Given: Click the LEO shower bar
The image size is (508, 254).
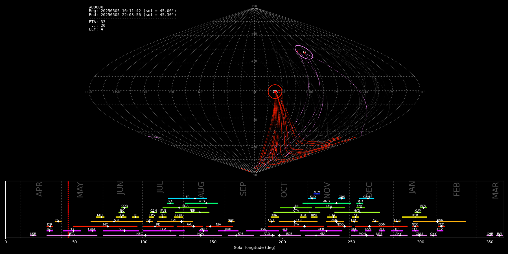Looking at the screenshot, I should pos(330,208).
